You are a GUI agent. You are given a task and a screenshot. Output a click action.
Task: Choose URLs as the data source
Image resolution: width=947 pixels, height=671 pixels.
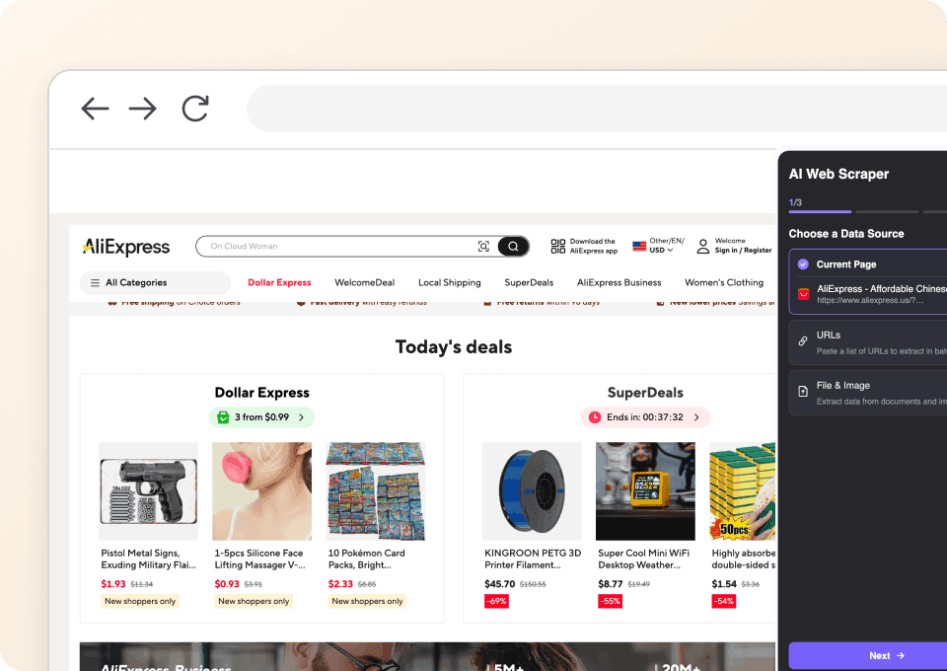(868, 342)
